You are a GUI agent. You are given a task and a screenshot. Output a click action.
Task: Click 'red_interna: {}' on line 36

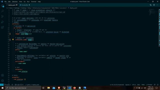(x=19, y=79)
